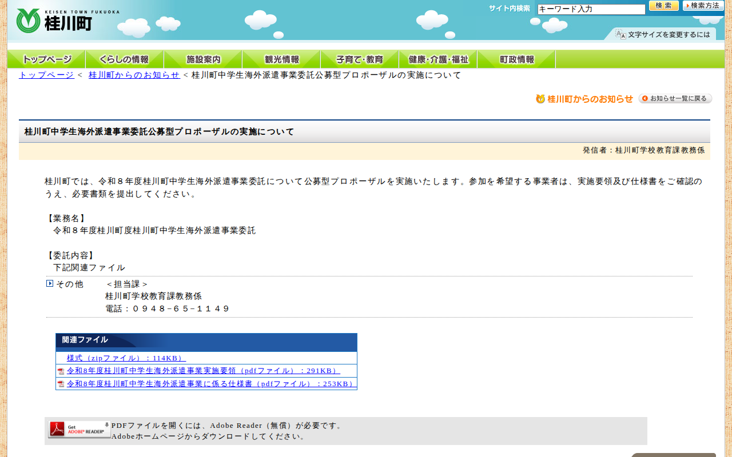Click the 検索方法 button

(703, 6)
